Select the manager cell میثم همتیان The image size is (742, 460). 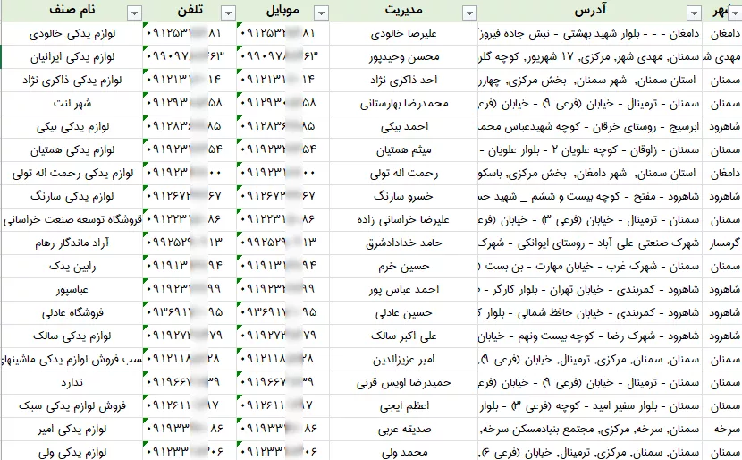[x=404, y=149]
